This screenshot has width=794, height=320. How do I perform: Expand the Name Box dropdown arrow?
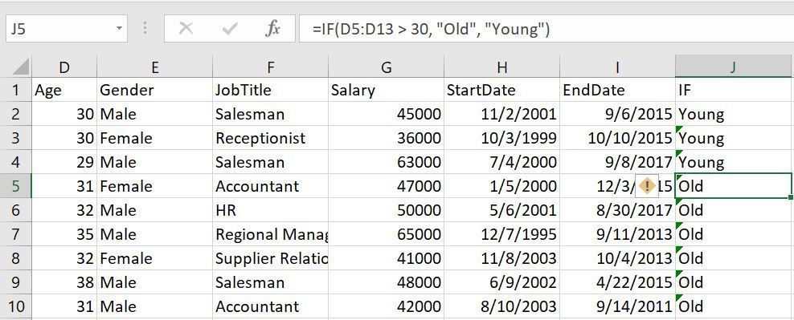(119, 28)
